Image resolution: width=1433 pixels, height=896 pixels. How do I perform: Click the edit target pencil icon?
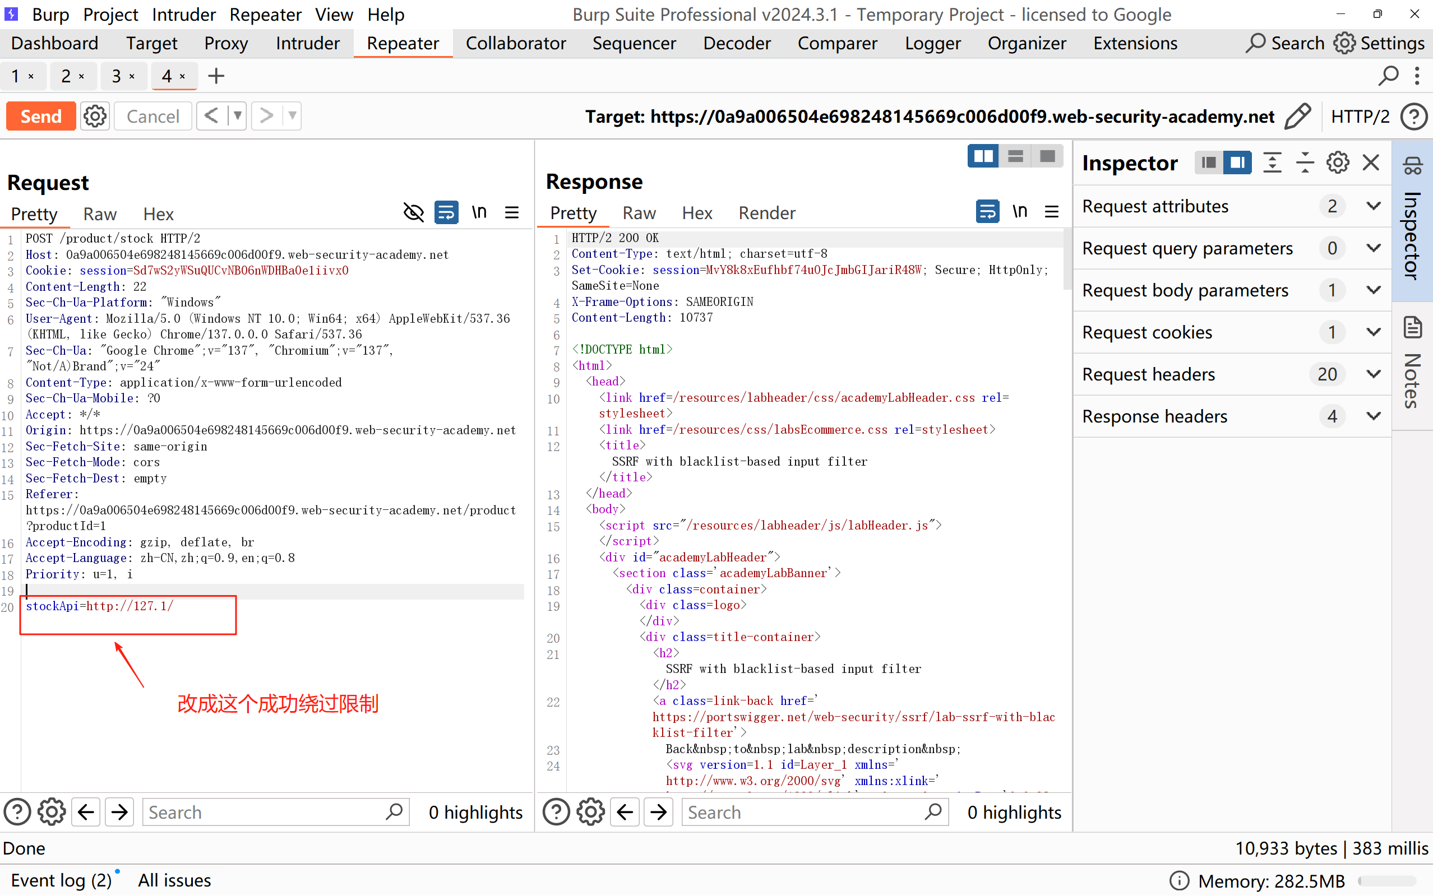pos(1297,116)
